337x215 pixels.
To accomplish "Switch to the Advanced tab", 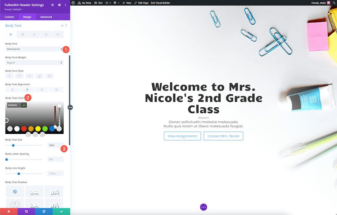I will (x=46, y=17).
